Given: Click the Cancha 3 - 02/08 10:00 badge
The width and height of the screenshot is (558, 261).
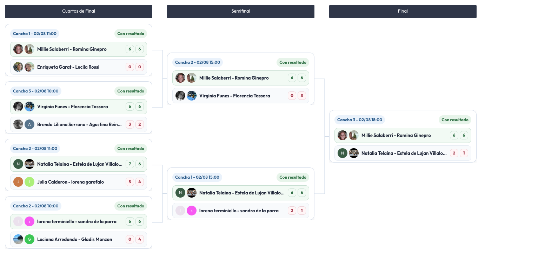Looking at the screenshot, I should [36, 91].
